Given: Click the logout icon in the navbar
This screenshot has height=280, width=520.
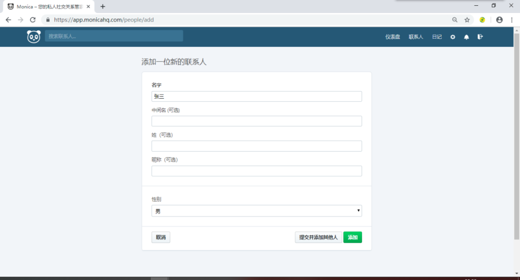Looking at the screenshot, I should [480, 37].
